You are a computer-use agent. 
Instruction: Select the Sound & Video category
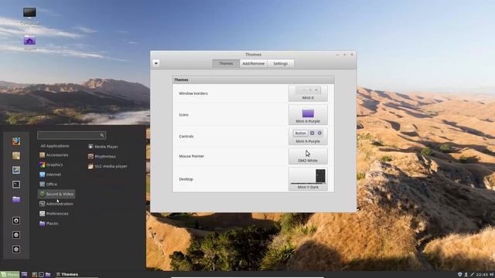pyautogui.click(x=56, y=194)
